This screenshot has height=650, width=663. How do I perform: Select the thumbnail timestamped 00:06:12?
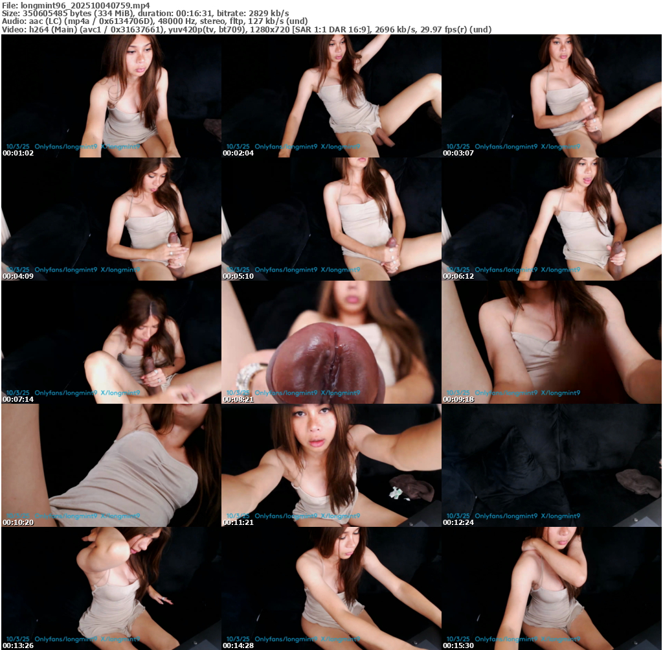[551, 218]
